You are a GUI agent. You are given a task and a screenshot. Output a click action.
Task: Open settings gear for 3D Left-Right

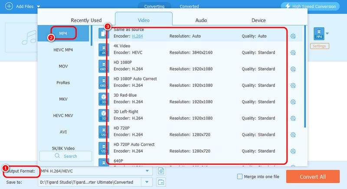pos(293,118)
